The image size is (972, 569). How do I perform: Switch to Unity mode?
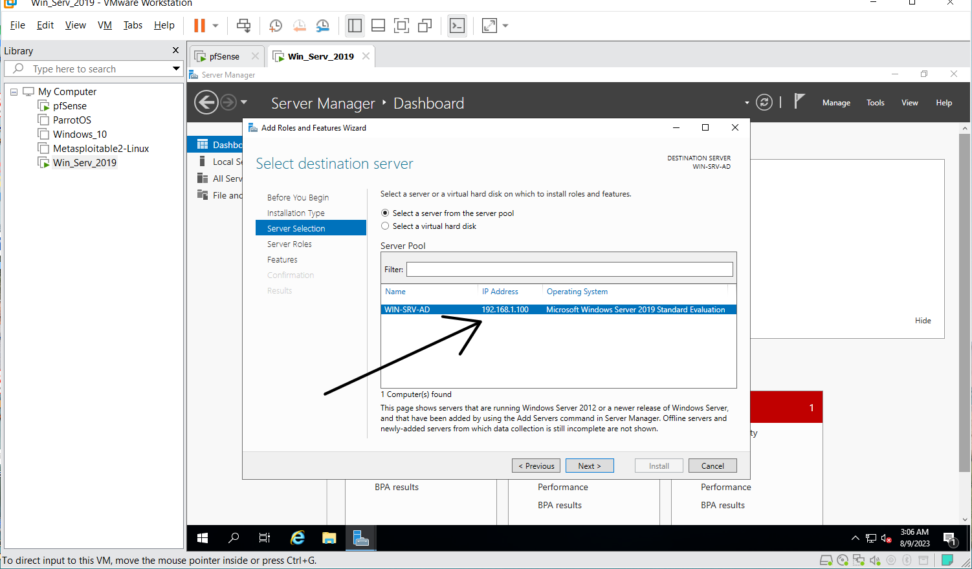(425, 26)
